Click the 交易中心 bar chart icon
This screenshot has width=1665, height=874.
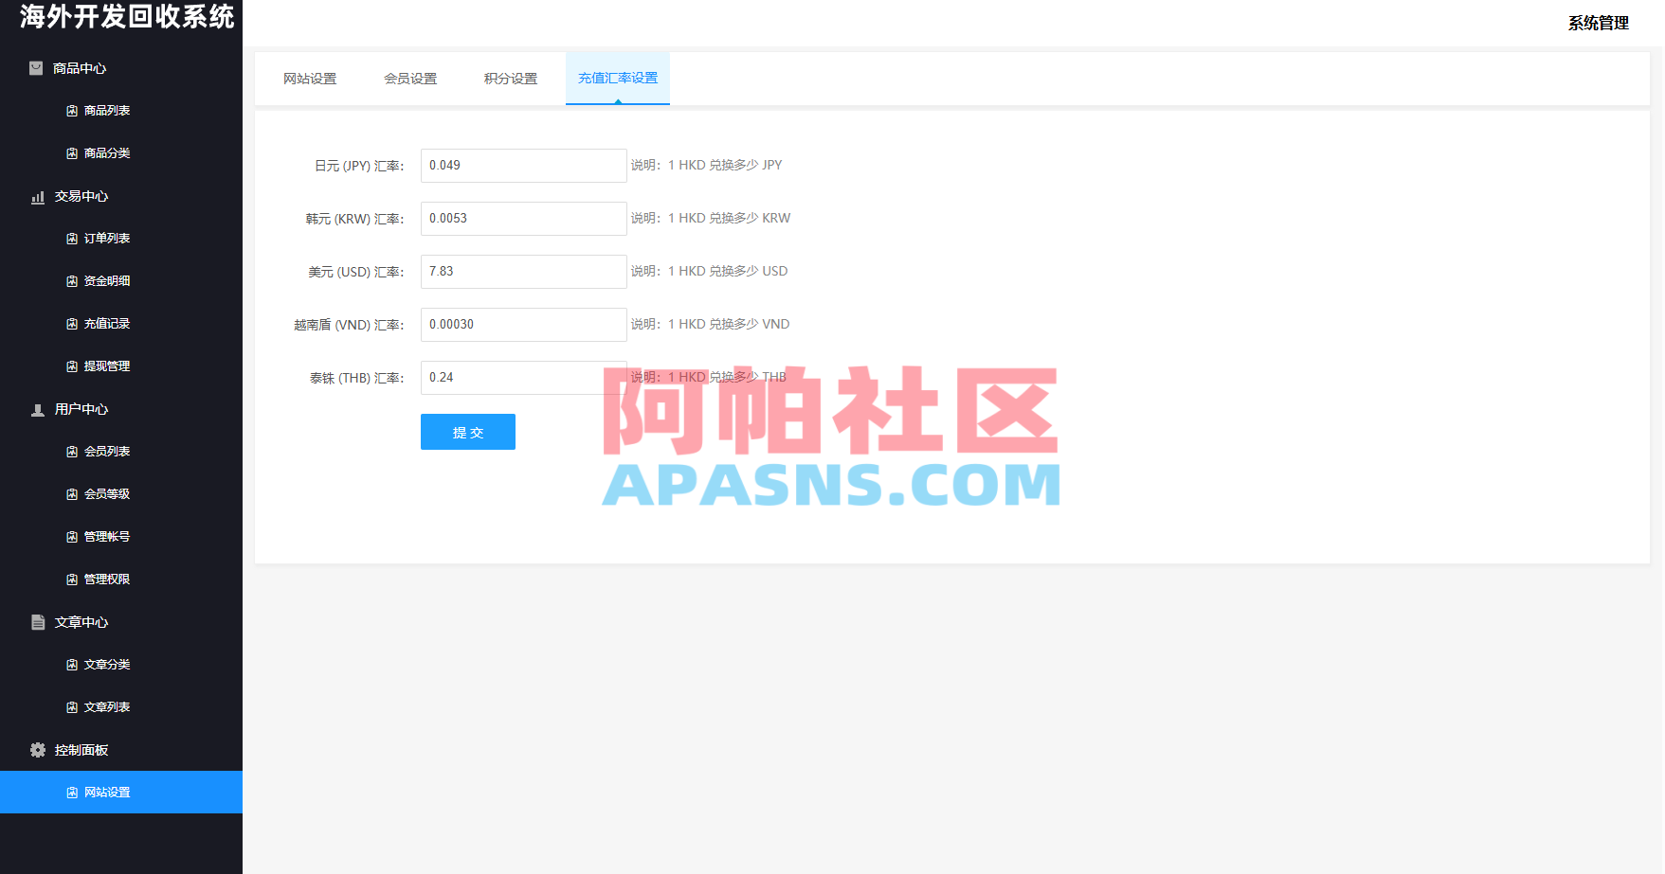tap(38, 197)
